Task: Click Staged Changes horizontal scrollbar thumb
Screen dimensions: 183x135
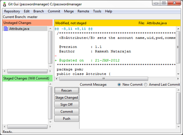Action: pyautogui.click(x=27, y=127)
